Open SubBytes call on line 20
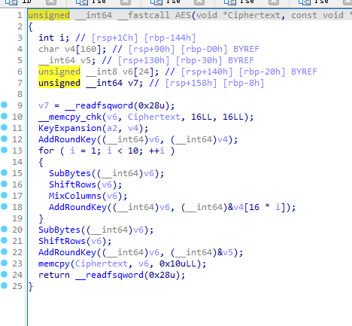 click(59, 230)
